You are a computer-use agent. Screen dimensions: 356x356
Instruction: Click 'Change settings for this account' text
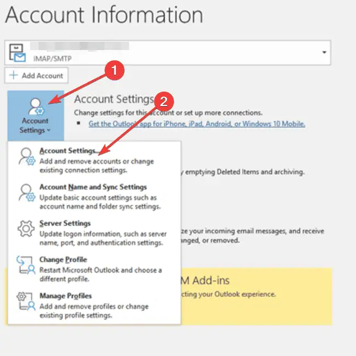pos(168,113)
